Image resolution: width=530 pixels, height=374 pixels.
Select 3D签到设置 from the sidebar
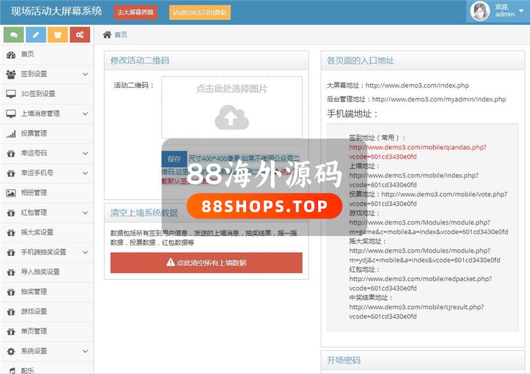coord(38,94)
